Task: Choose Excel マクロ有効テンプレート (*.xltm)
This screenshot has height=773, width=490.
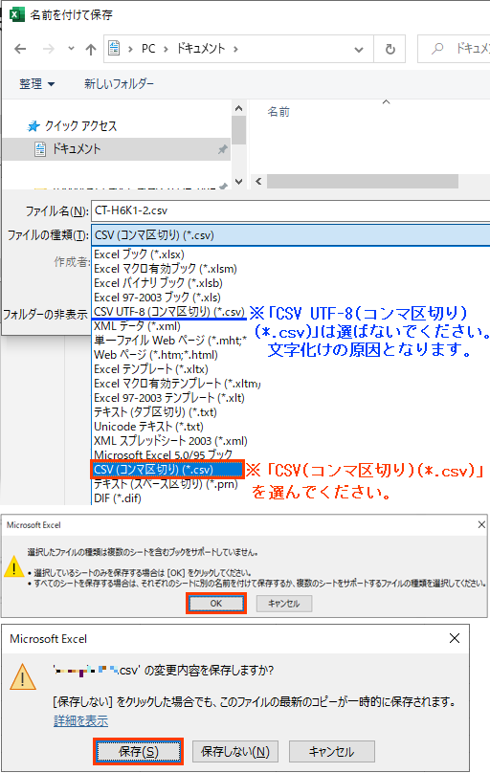Action: (x=177, y=383)
